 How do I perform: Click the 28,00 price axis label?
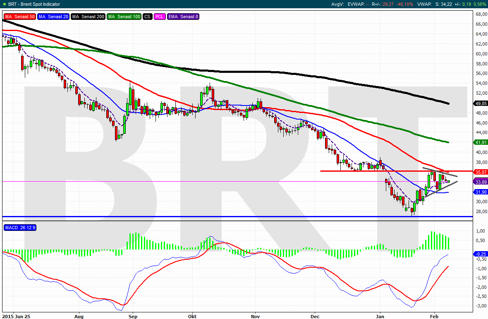[481, 211]
